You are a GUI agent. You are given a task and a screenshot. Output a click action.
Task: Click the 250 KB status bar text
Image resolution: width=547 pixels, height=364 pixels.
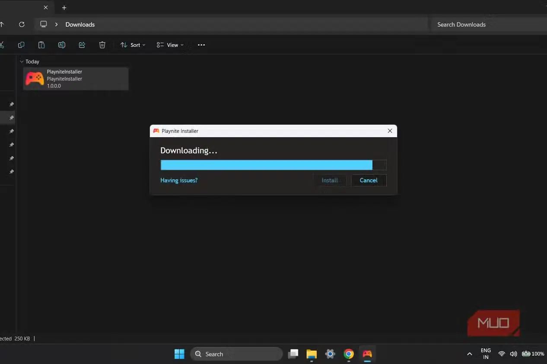(22, 339)
